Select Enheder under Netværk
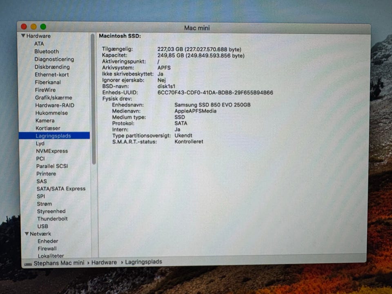Screen dimensions: 392x294 point(48,241)
